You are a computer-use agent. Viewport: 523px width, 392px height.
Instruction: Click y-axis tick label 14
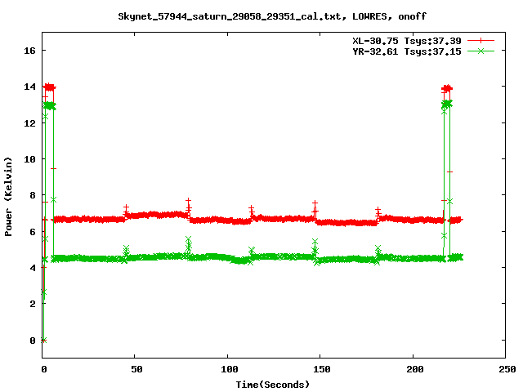tap(29, 87)
